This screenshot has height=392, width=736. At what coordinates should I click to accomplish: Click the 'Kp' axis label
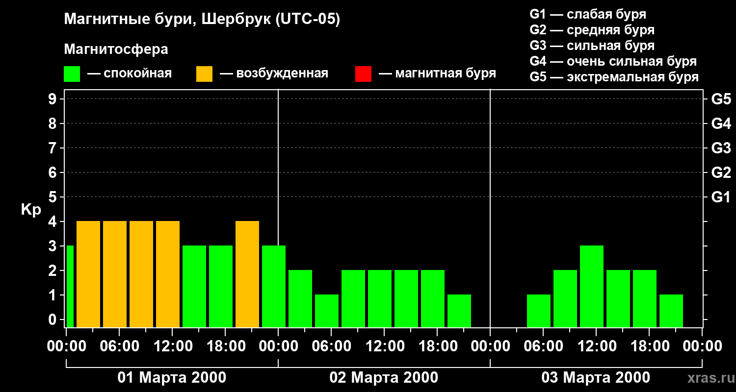coord(30,209)
